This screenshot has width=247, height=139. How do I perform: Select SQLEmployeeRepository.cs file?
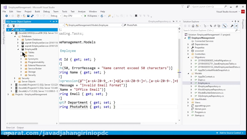coord(211,96)
